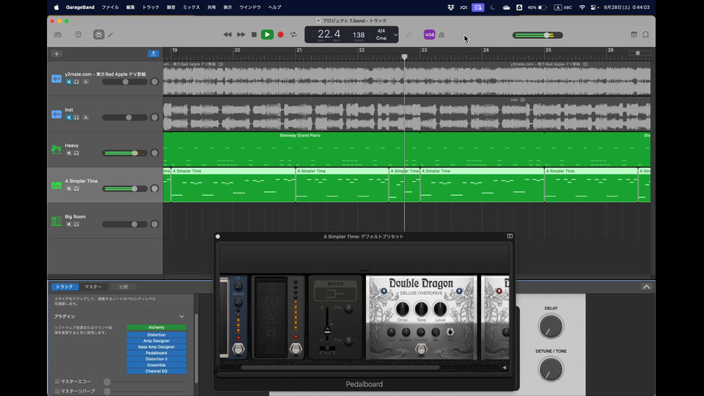Image resolution: width=704 pixels, height=396 pixels.
Task: Click the tempo value 138
Action: pyautogui.click(x=359, y=34)
